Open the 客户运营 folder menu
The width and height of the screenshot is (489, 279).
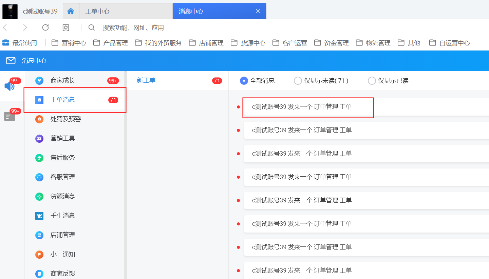290,43
